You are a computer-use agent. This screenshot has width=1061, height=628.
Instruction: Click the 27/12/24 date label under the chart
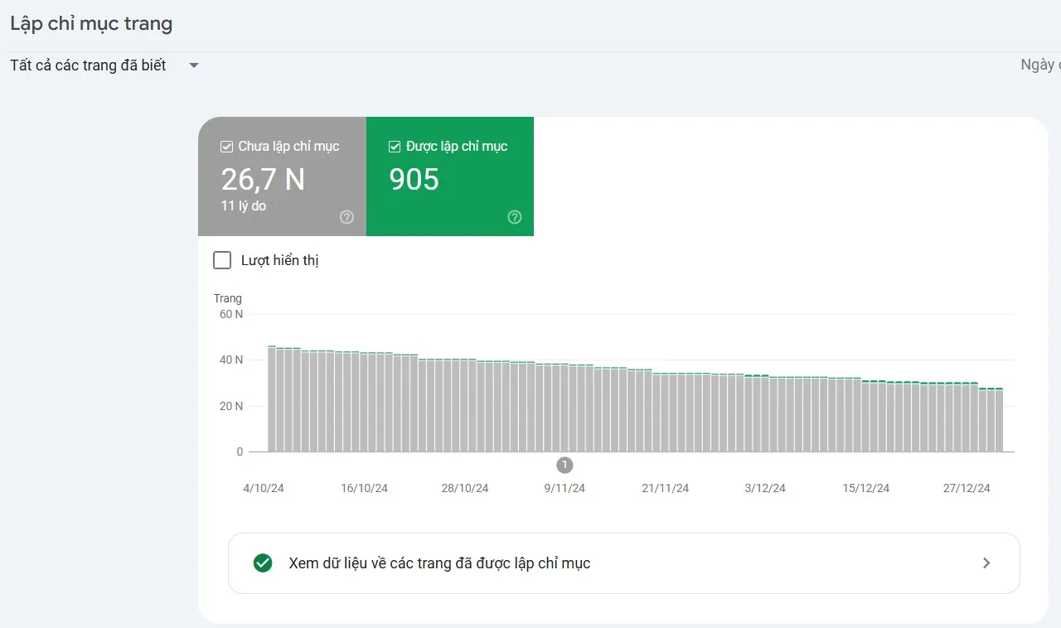tap(967, 488)
